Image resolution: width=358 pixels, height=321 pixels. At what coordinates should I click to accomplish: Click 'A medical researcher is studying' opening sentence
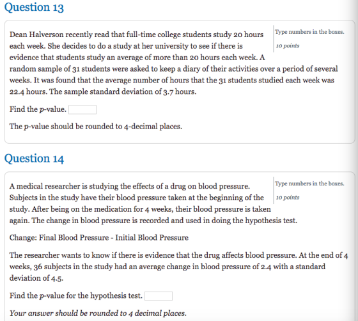(x=129, y=186)
